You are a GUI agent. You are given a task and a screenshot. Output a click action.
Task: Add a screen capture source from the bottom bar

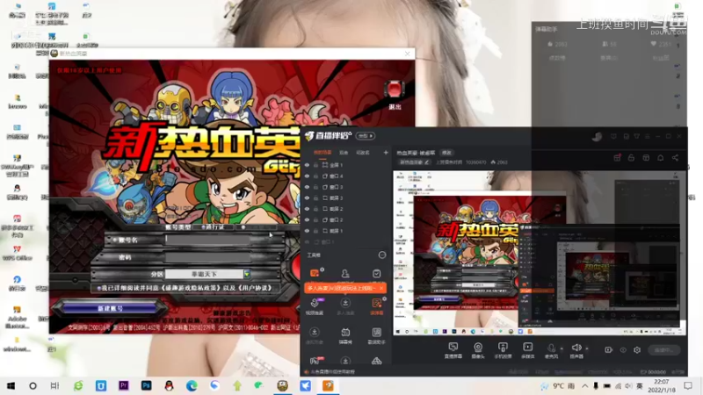pos(453,350)
